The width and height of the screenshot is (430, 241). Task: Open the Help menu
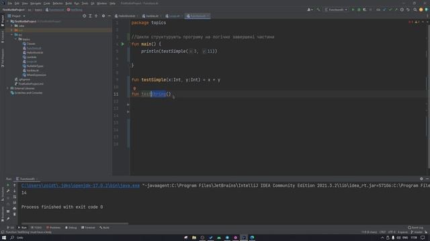pos(112,3)
